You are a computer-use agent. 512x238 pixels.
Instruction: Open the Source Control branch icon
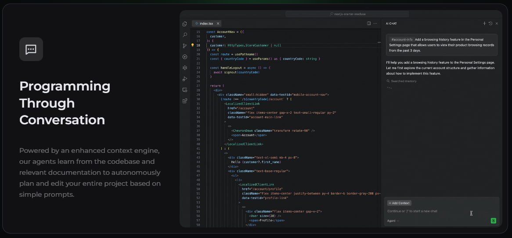pos(185,46)
